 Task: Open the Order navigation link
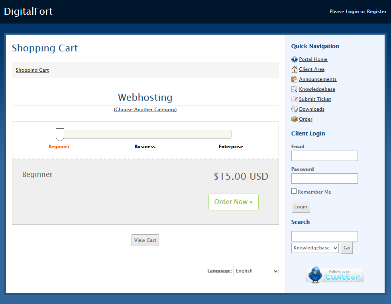306,119
